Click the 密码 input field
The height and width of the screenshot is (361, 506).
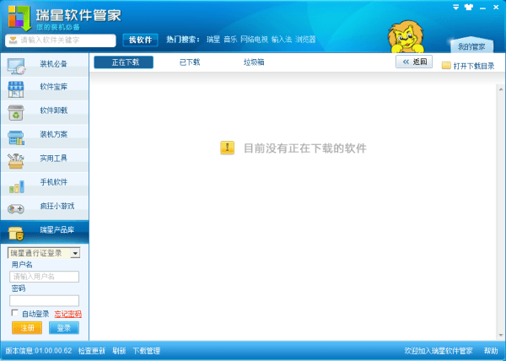point(44,300)
